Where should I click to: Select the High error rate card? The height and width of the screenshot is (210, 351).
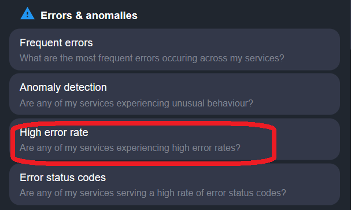click(175, 139)
